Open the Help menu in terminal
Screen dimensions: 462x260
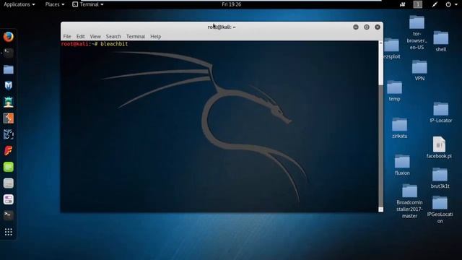click(x=156, y=37)
